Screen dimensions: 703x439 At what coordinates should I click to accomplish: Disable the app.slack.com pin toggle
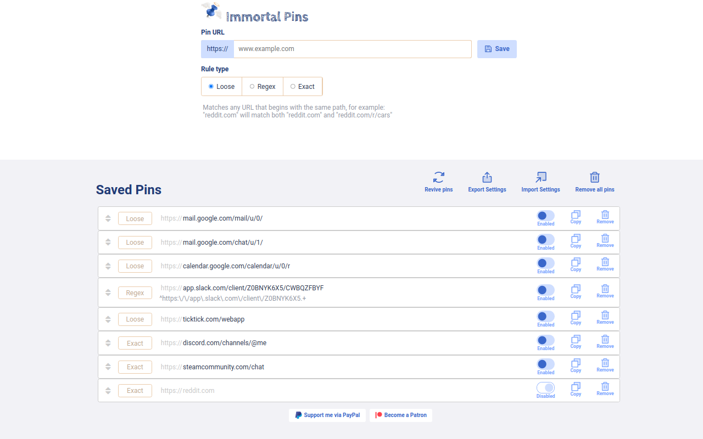point(545,290)
